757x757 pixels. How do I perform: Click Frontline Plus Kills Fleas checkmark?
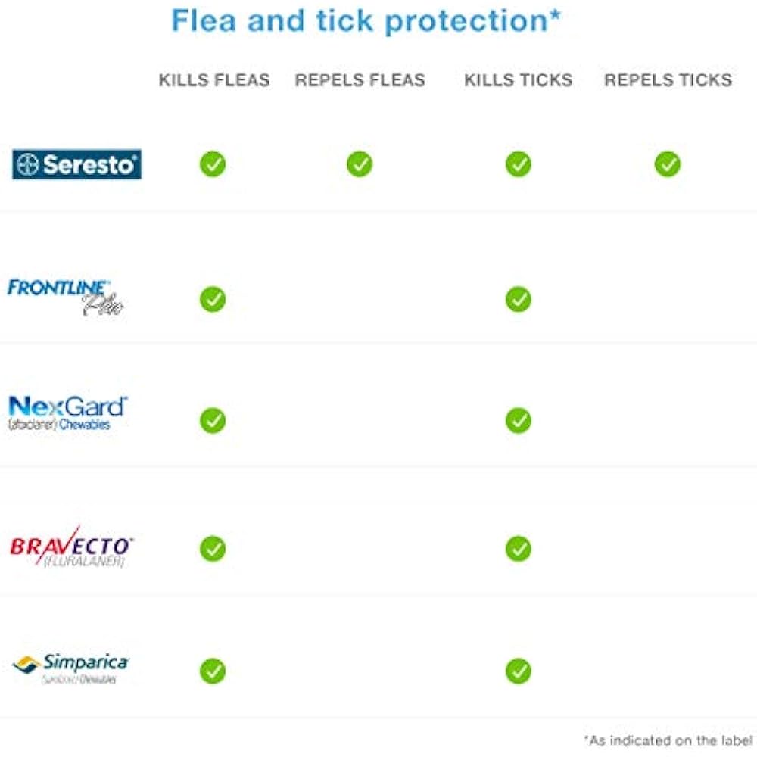[x=213, y=299]
